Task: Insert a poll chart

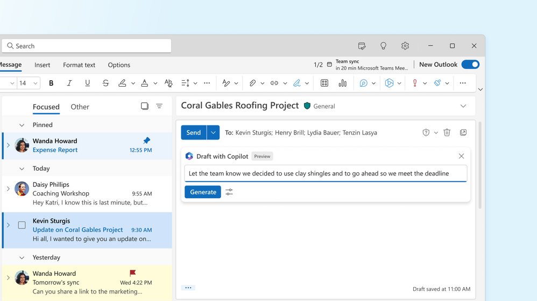Action: 342,83
